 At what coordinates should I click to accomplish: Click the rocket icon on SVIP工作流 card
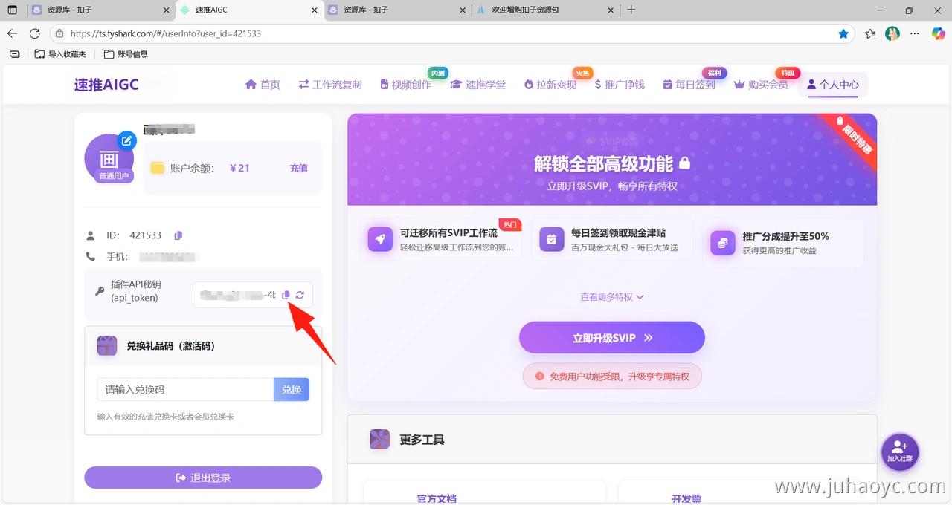click(x=380, y=239)
